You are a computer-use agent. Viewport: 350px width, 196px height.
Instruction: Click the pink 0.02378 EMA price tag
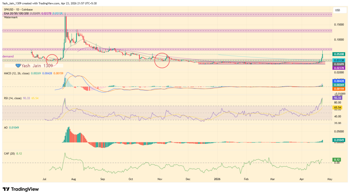tap(339, 68)
